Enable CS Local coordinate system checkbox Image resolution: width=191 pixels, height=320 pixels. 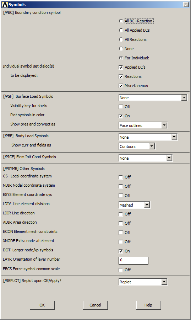[121, 177]
